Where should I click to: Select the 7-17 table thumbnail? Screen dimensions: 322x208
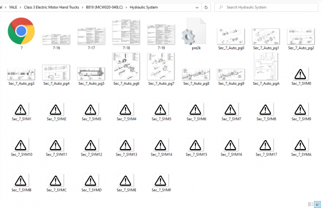click(91, 36)
